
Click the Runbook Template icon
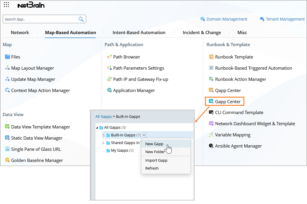point(211,57)
